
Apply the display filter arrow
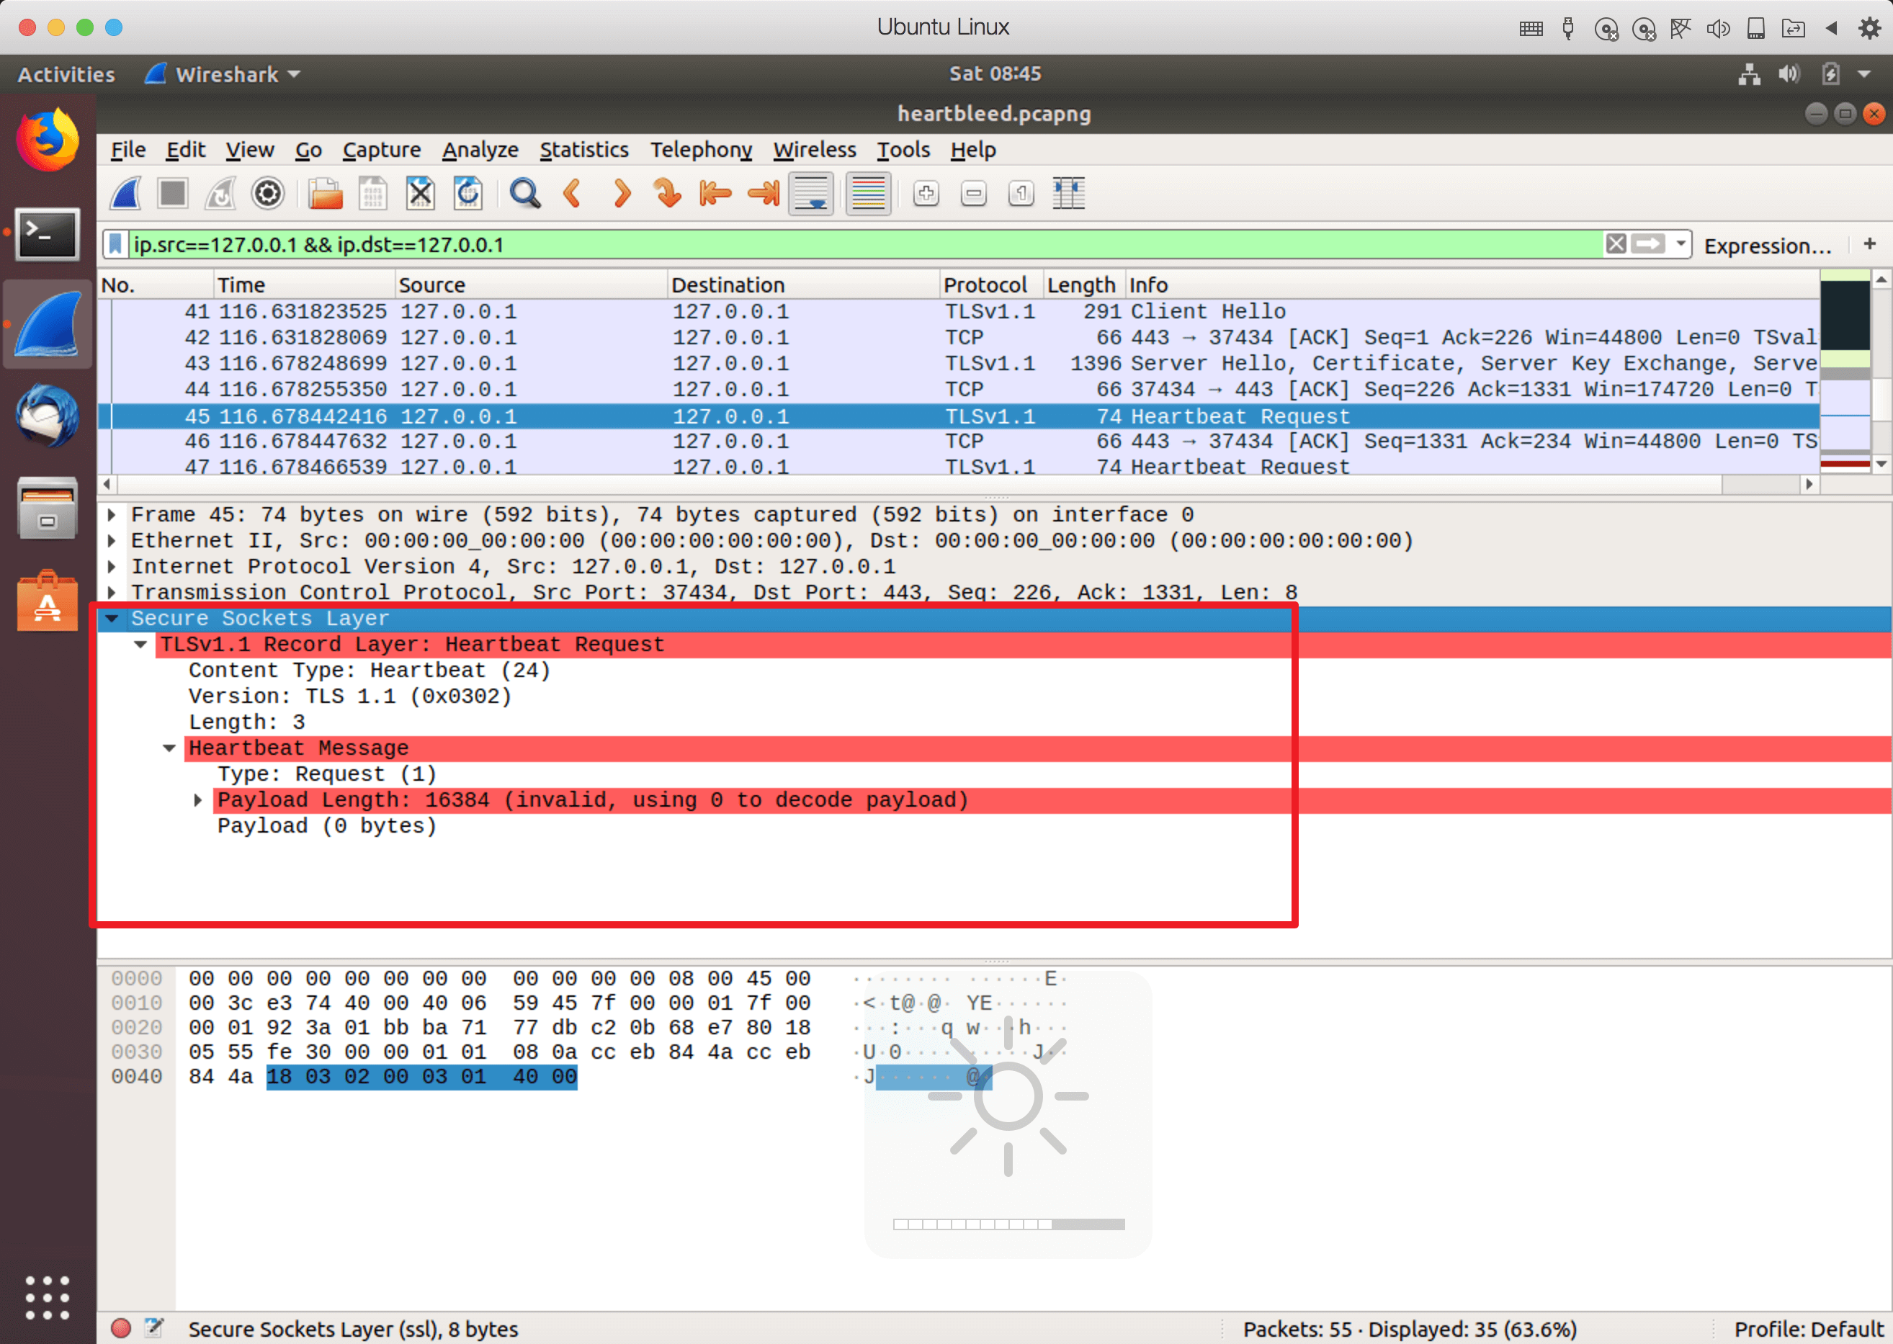tap(1648, 244)
